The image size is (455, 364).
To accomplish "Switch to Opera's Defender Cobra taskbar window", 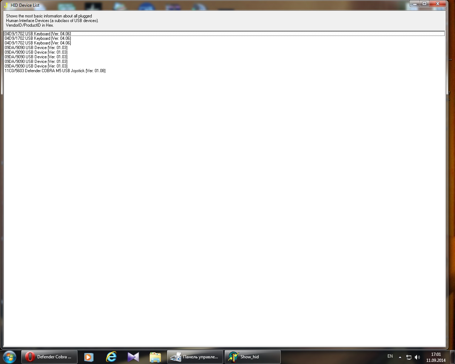I will tap(49, 357).
